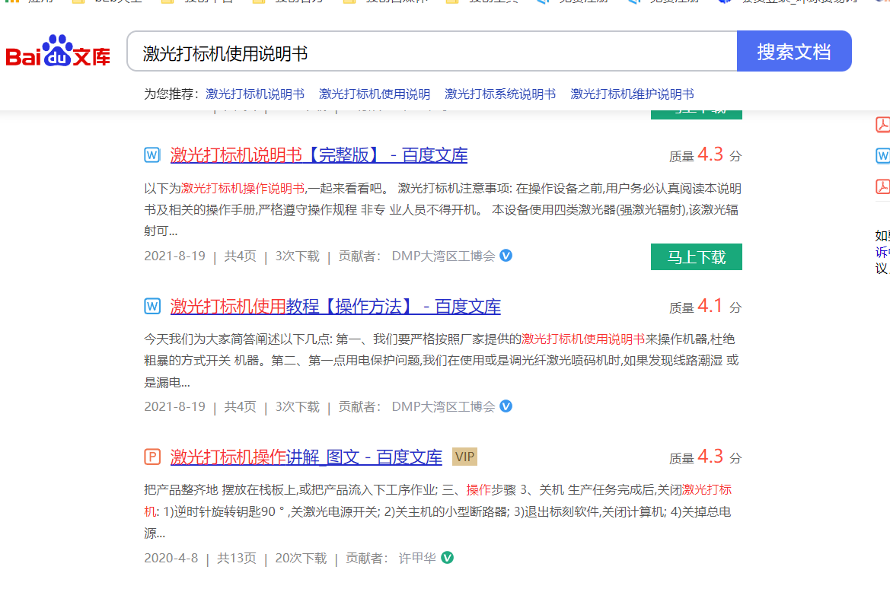The height and width of the screenshot is (589, 890).
Task: Open result 激光打标机说明书【完整版】 - 百度文库
Action: tap(319, 155)
